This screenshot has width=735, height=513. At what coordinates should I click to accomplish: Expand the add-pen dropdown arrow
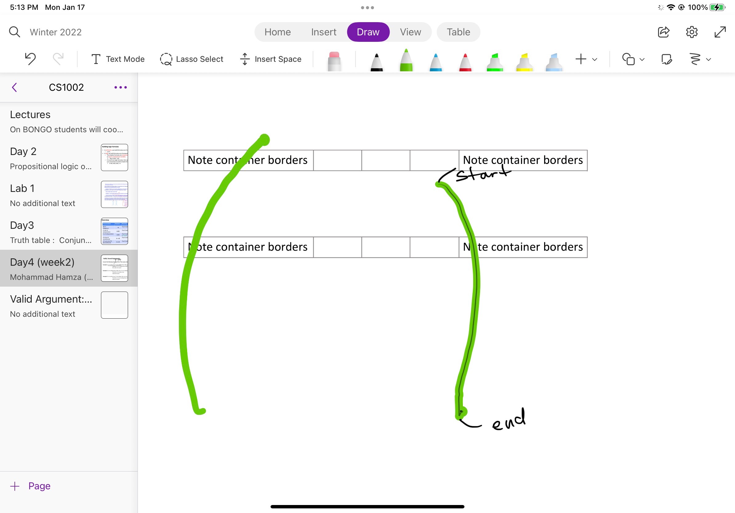click(594, 59)
